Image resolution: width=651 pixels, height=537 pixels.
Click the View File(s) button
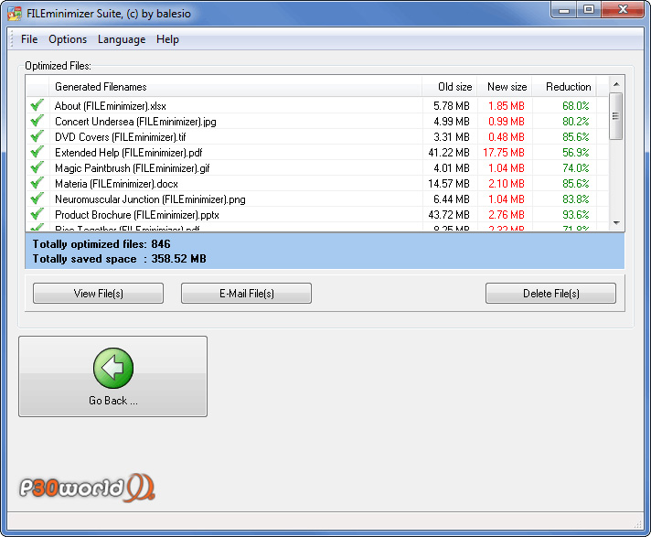point(98,294)
